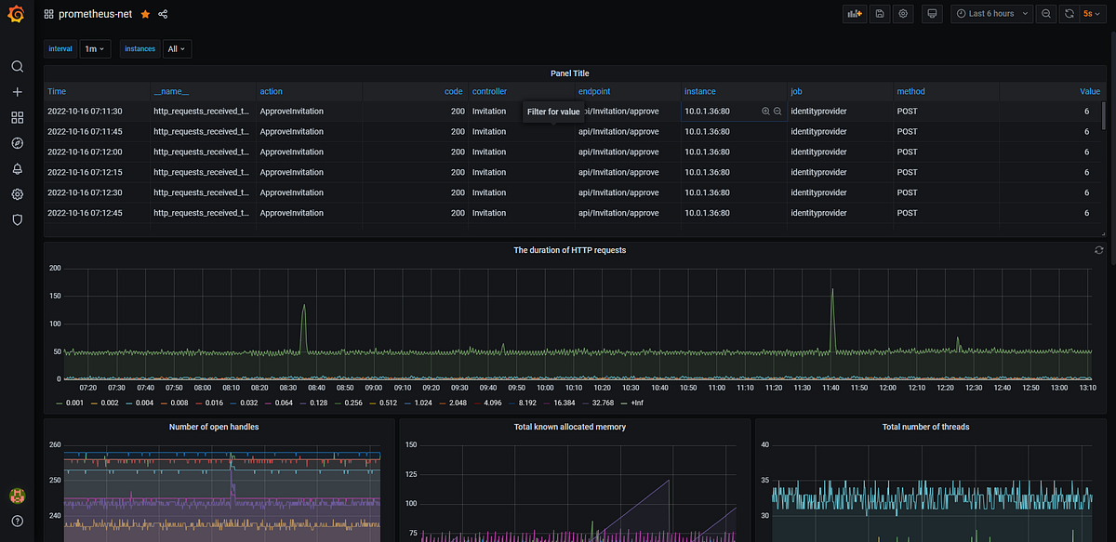
Task: Open the Explore compass icon
Action: pos(17,143)
